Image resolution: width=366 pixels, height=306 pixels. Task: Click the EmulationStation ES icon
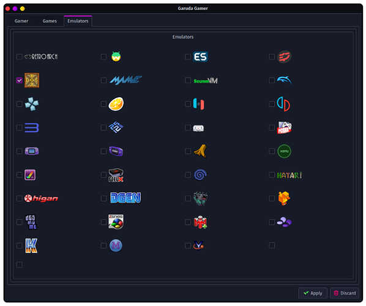click(x=200, y=56)
